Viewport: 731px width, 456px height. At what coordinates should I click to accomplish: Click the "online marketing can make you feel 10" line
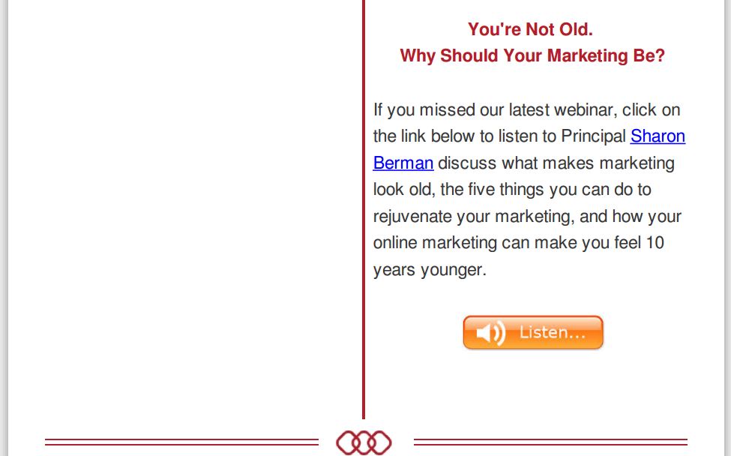click(x=518, y=243)
